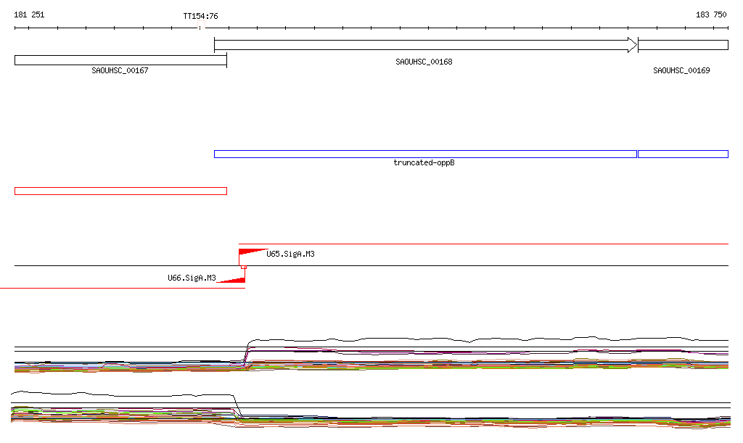This screenshot has height=443, width=743.
Task: Click the truncated-oppB label
Action: tap(424, 163)
